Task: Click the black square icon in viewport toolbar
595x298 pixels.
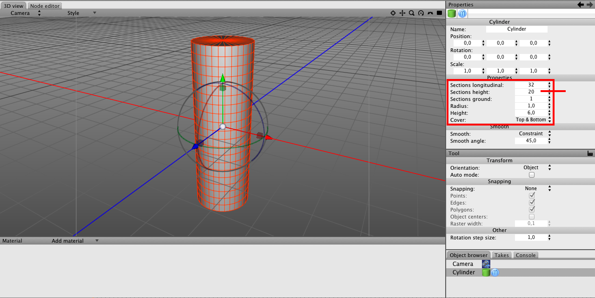Action: (440, 13)
